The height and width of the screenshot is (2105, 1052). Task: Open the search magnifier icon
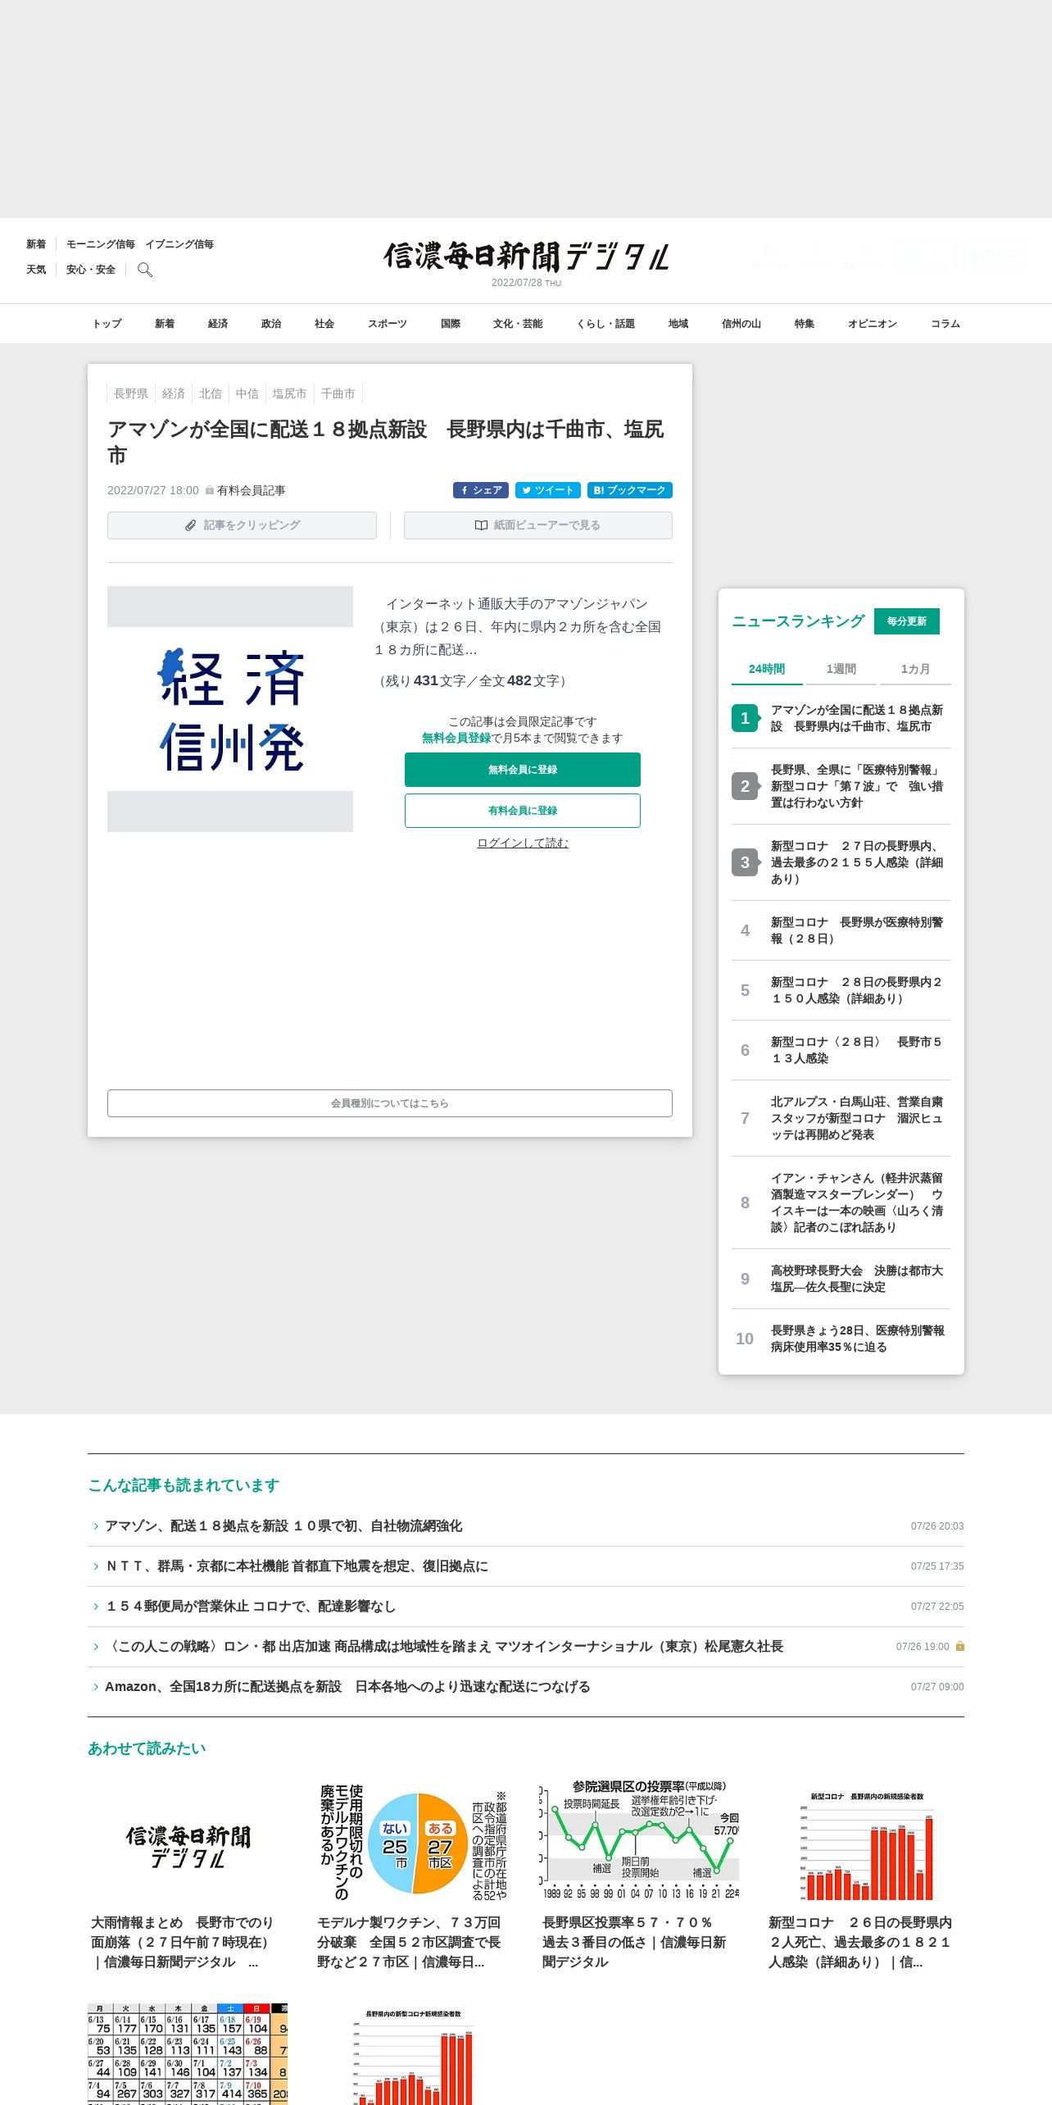[145, 270]
